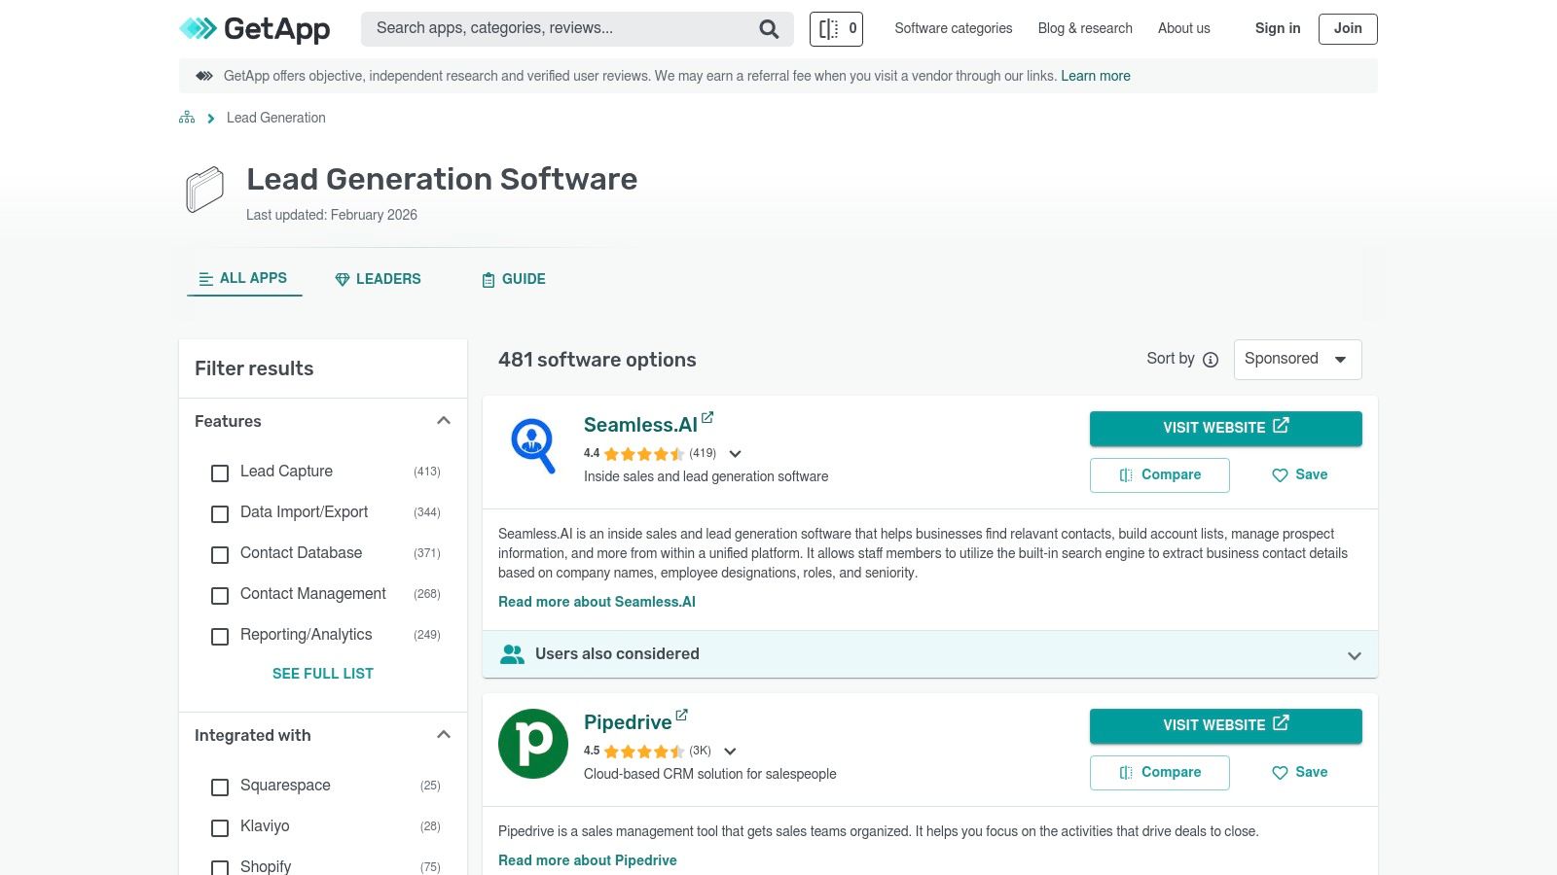Click the Pipedrive logo
This screenshot has height=875, width=1557.
532,744
